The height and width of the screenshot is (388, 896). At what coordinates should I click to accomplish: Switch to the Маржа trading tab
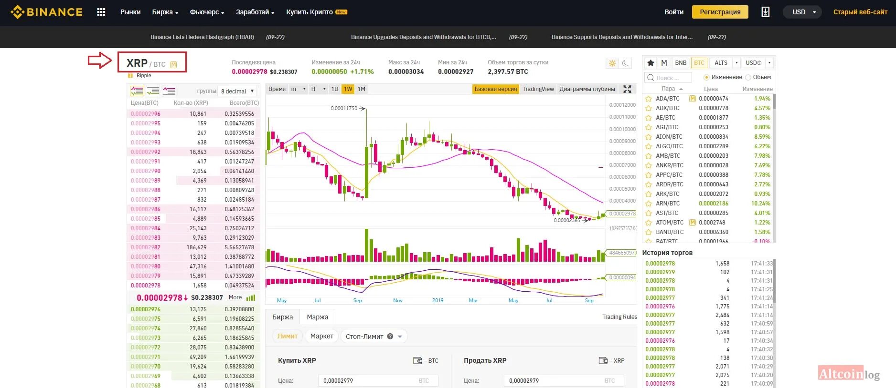click(318, 317)
